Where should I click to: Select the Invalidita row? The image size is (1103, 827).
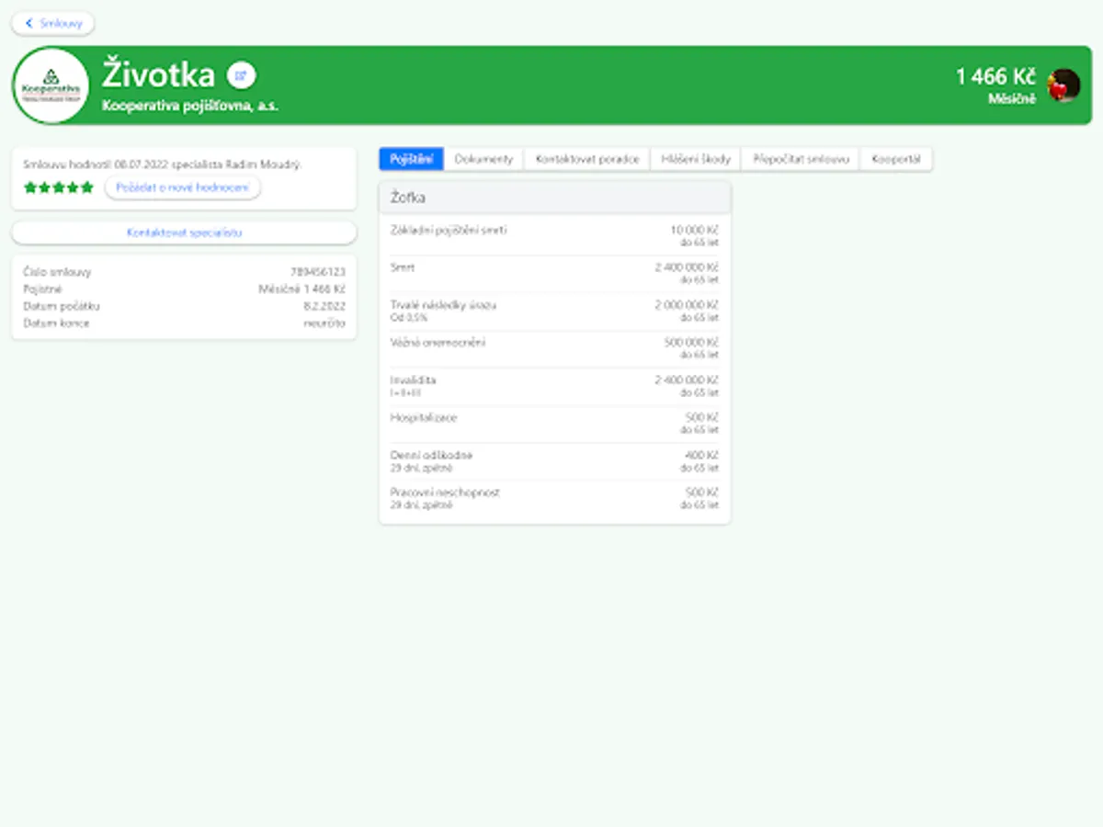[555, 386]
